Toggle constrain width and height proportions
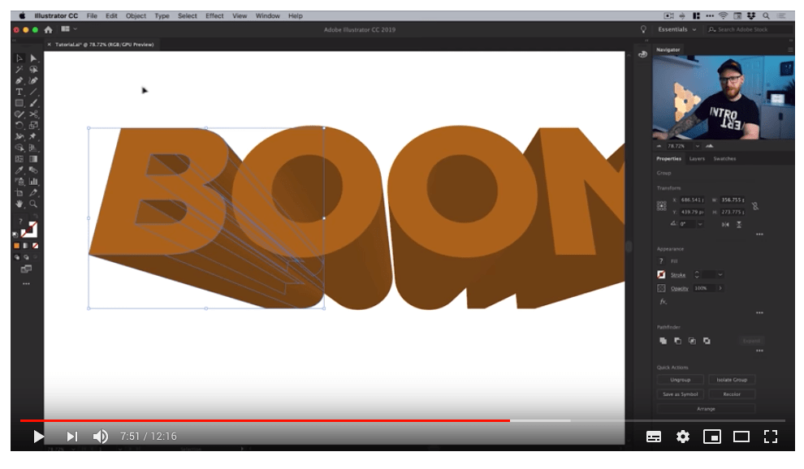 [754, 206]
